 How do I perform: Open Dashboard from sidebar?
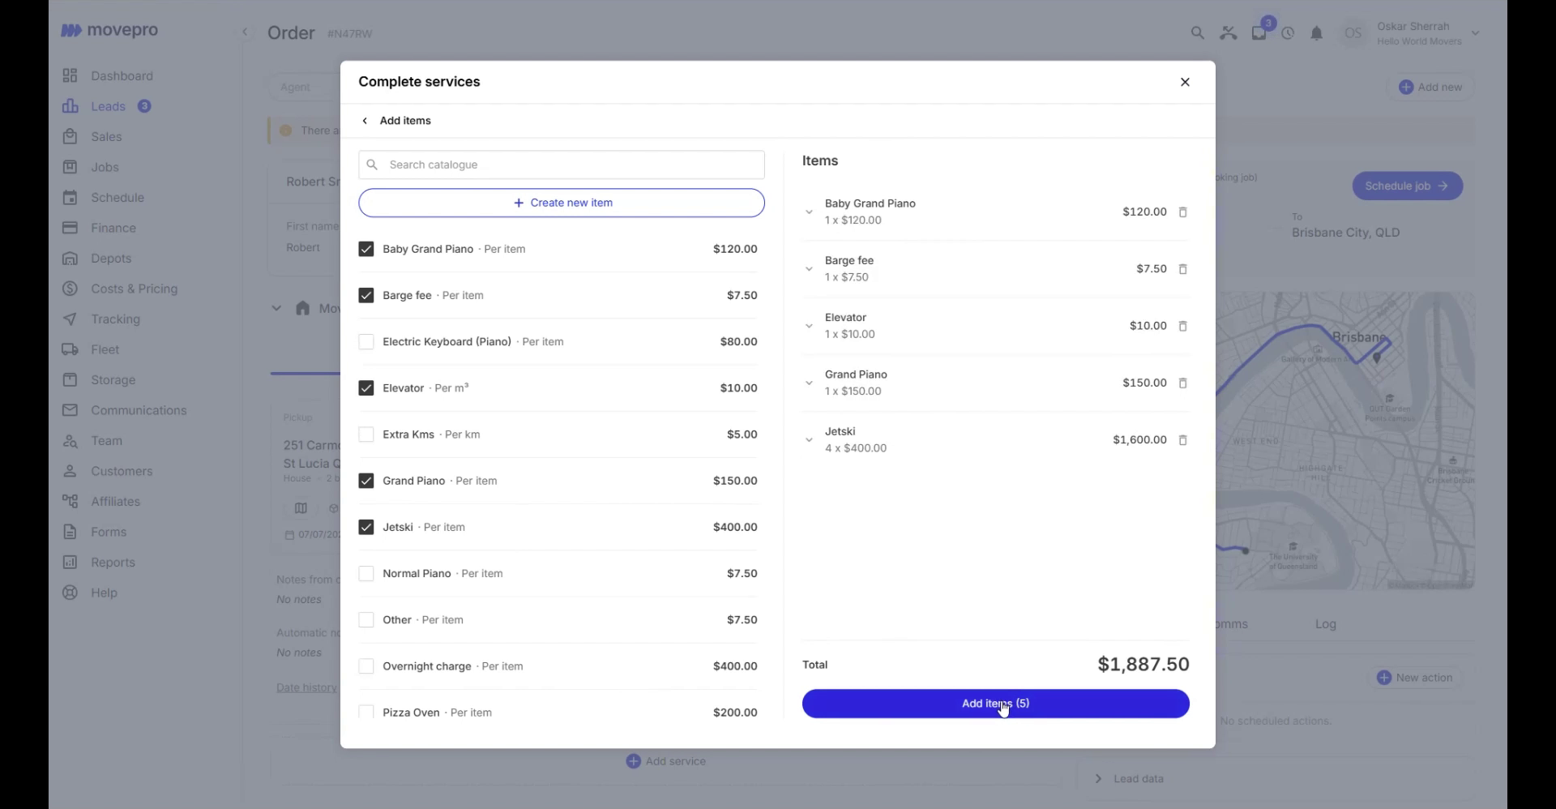122,76
